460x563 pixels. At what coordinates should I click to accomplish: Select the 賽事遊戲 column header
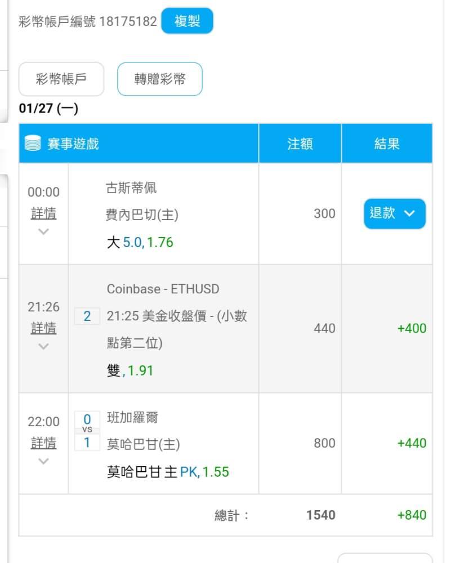point(73,144)
